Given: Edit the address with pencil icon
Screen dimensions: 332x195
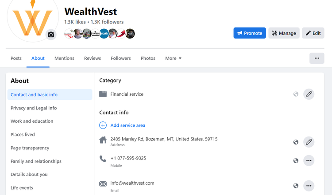Looking at the screenshot, I should coord(309,142).
